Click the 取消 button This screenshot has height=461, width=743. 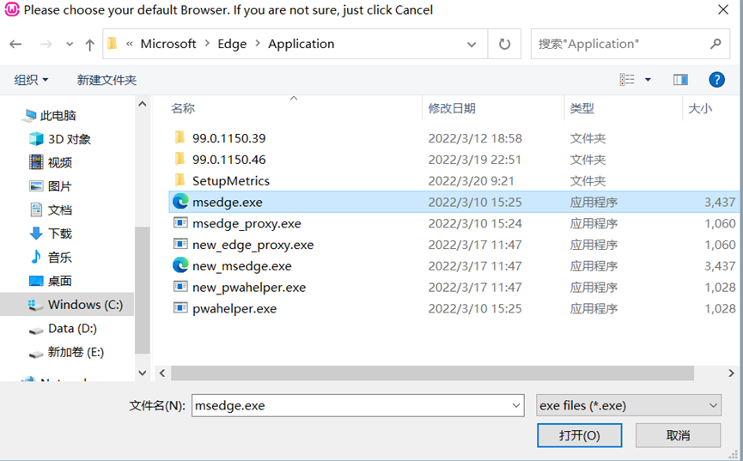coord(678,435)
